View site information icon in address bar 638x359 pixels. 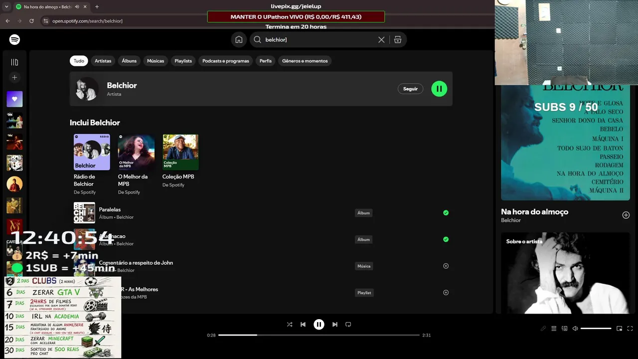tap(46, 21)
